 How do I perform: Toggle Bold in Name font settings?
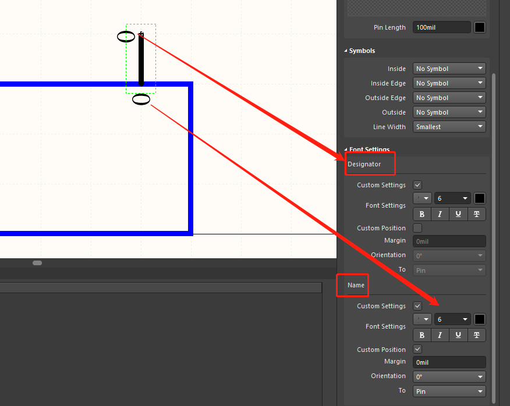422,335
